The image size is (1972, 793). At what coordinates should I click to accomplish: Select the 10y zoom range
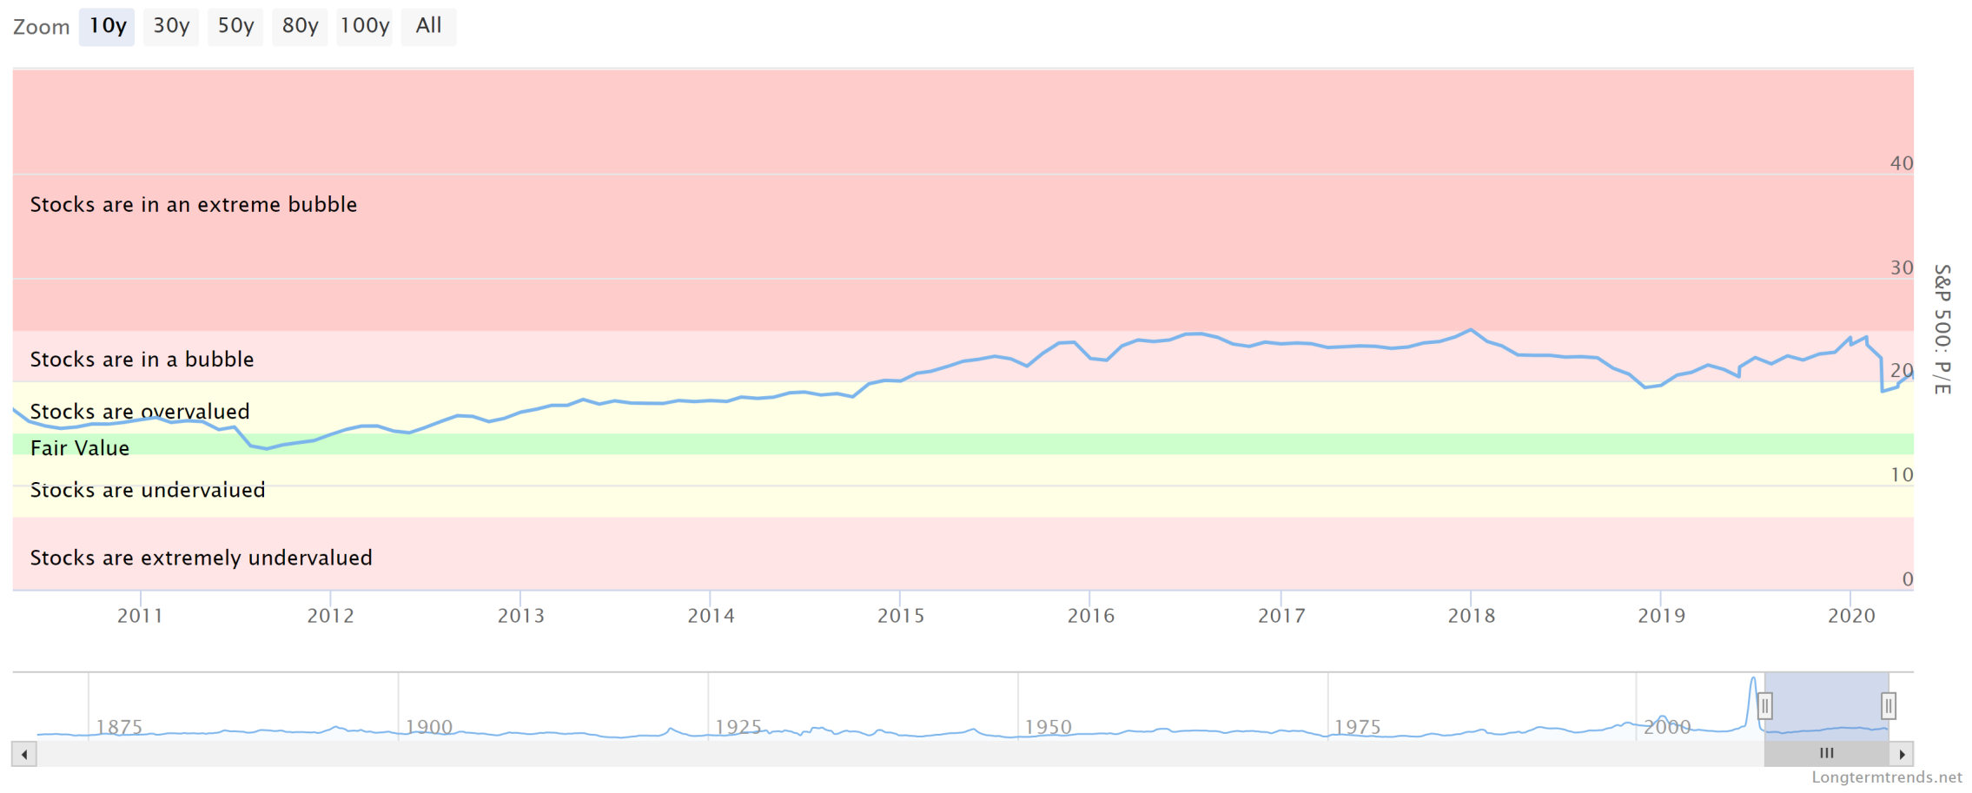[107, 26]
